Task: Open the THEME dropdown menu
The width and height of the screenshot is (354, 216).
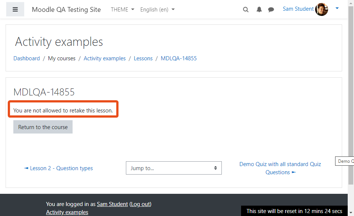Action: (x=122, y=10)
